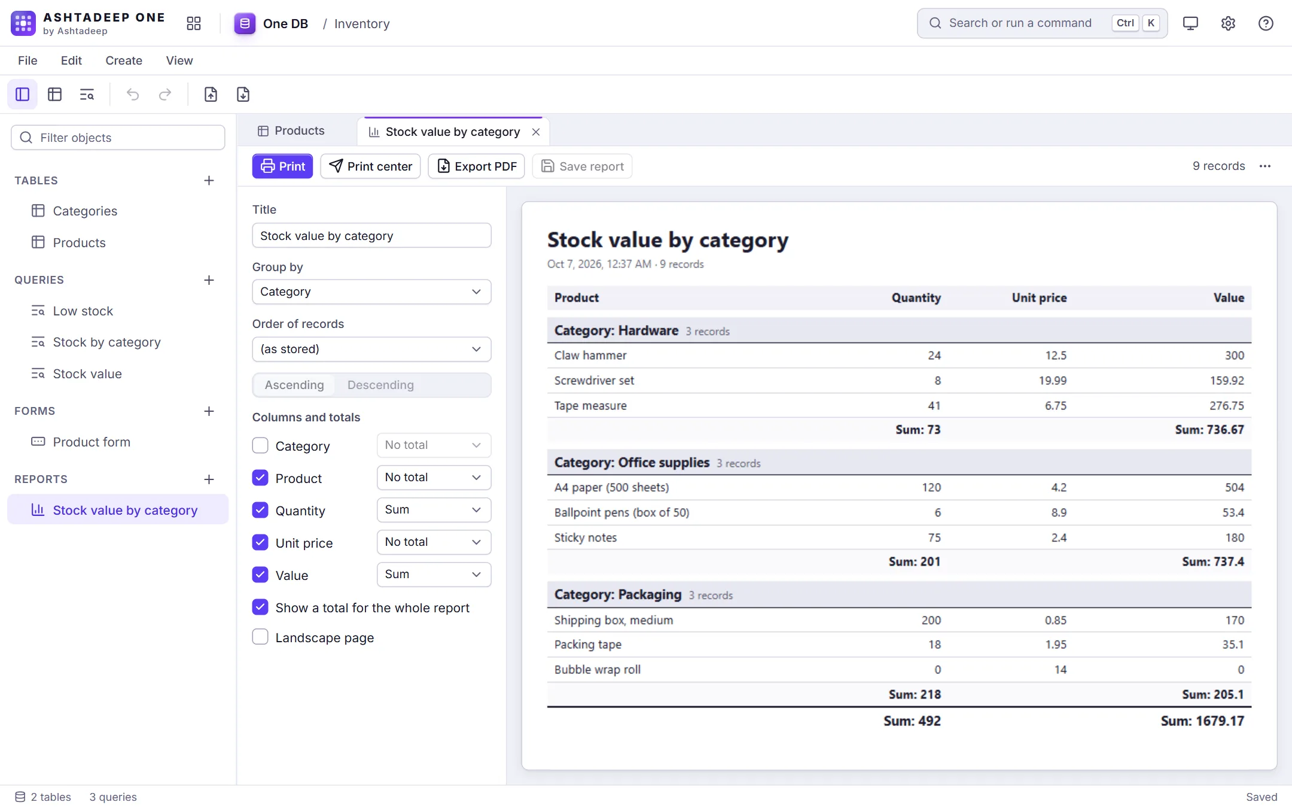Add a new form with plus icon
The image size is (1292, 808).
pos(209,411)
